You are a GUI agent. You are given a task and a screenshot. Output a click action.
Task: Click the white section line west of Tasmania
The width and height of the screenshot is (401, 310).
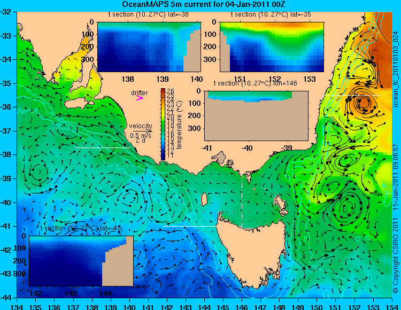(191, 226)
